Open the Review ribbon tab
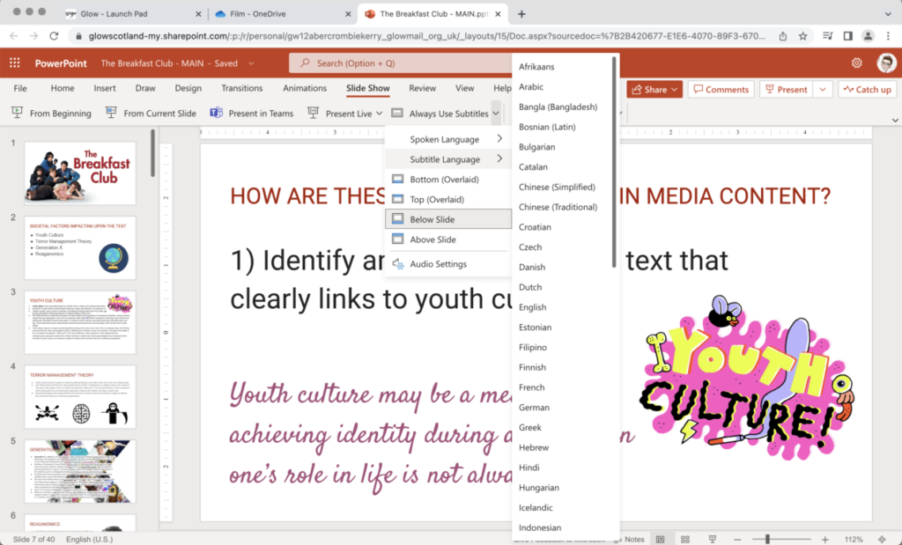The image size is (902, 545). click(x=423, y=88)
